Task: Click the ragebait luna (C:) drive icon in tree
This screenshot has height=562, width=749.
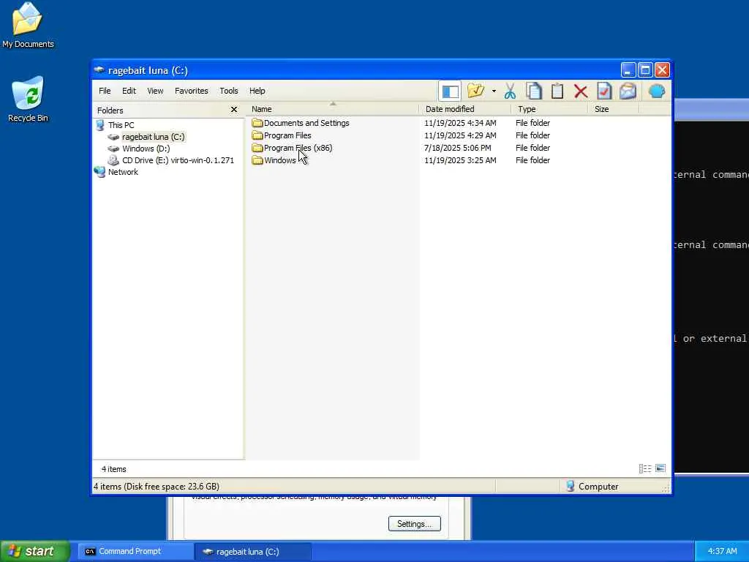Action: [x=113, y=137]
